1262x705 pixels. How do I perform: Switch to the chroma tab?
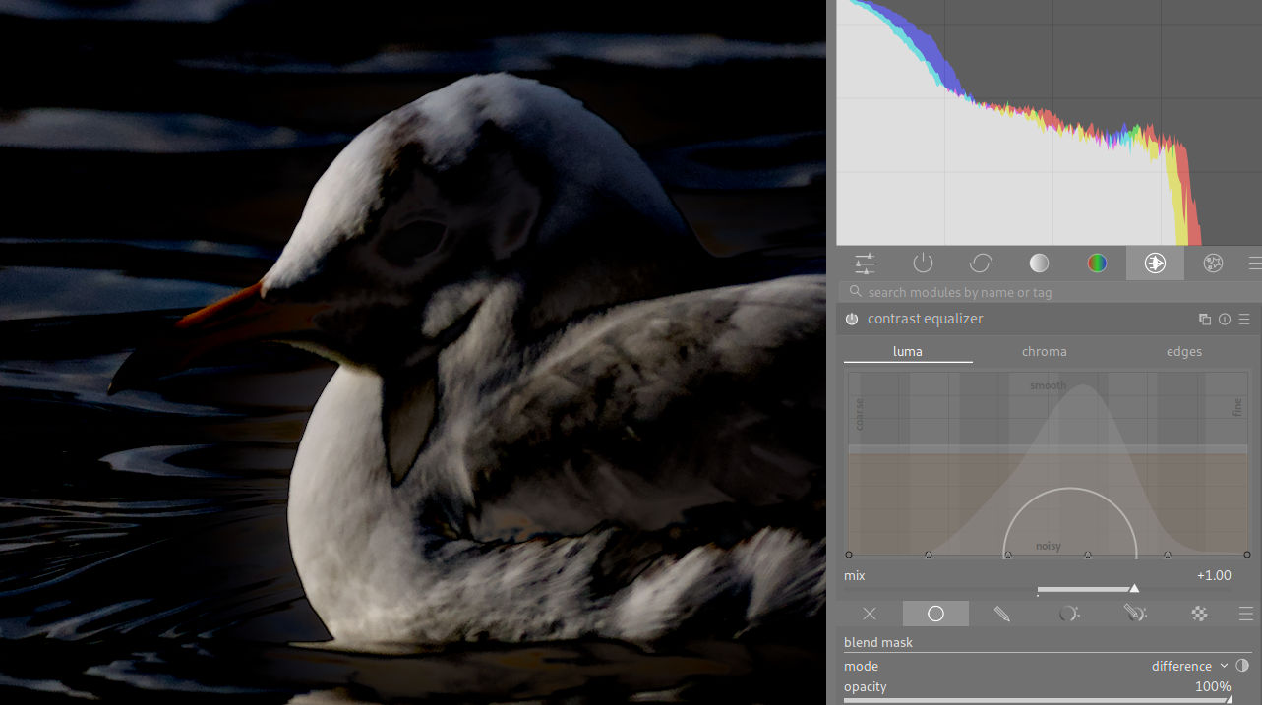tap(1044, 351)
